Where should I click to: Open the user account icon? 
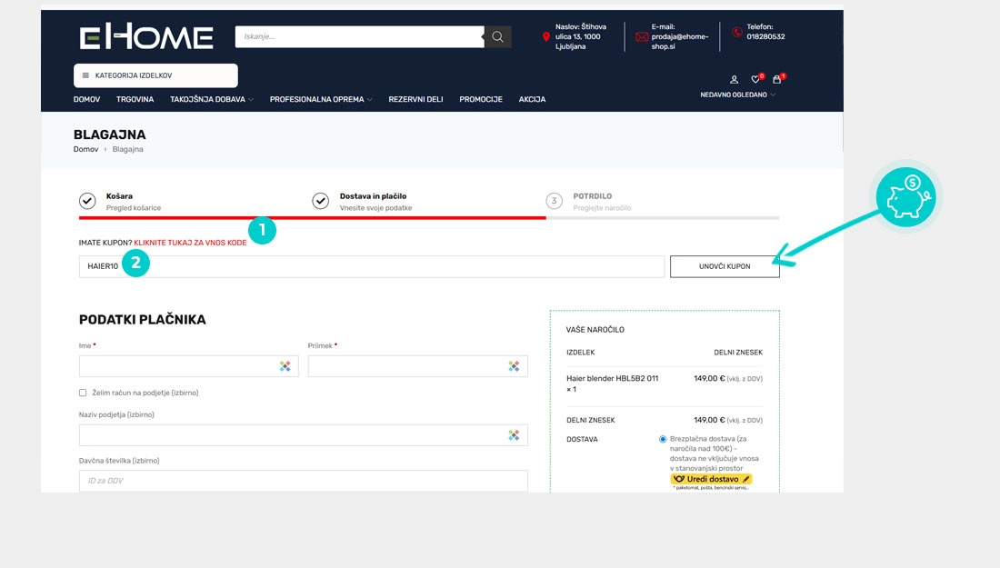pyautogui.click(x=735, y=80)
